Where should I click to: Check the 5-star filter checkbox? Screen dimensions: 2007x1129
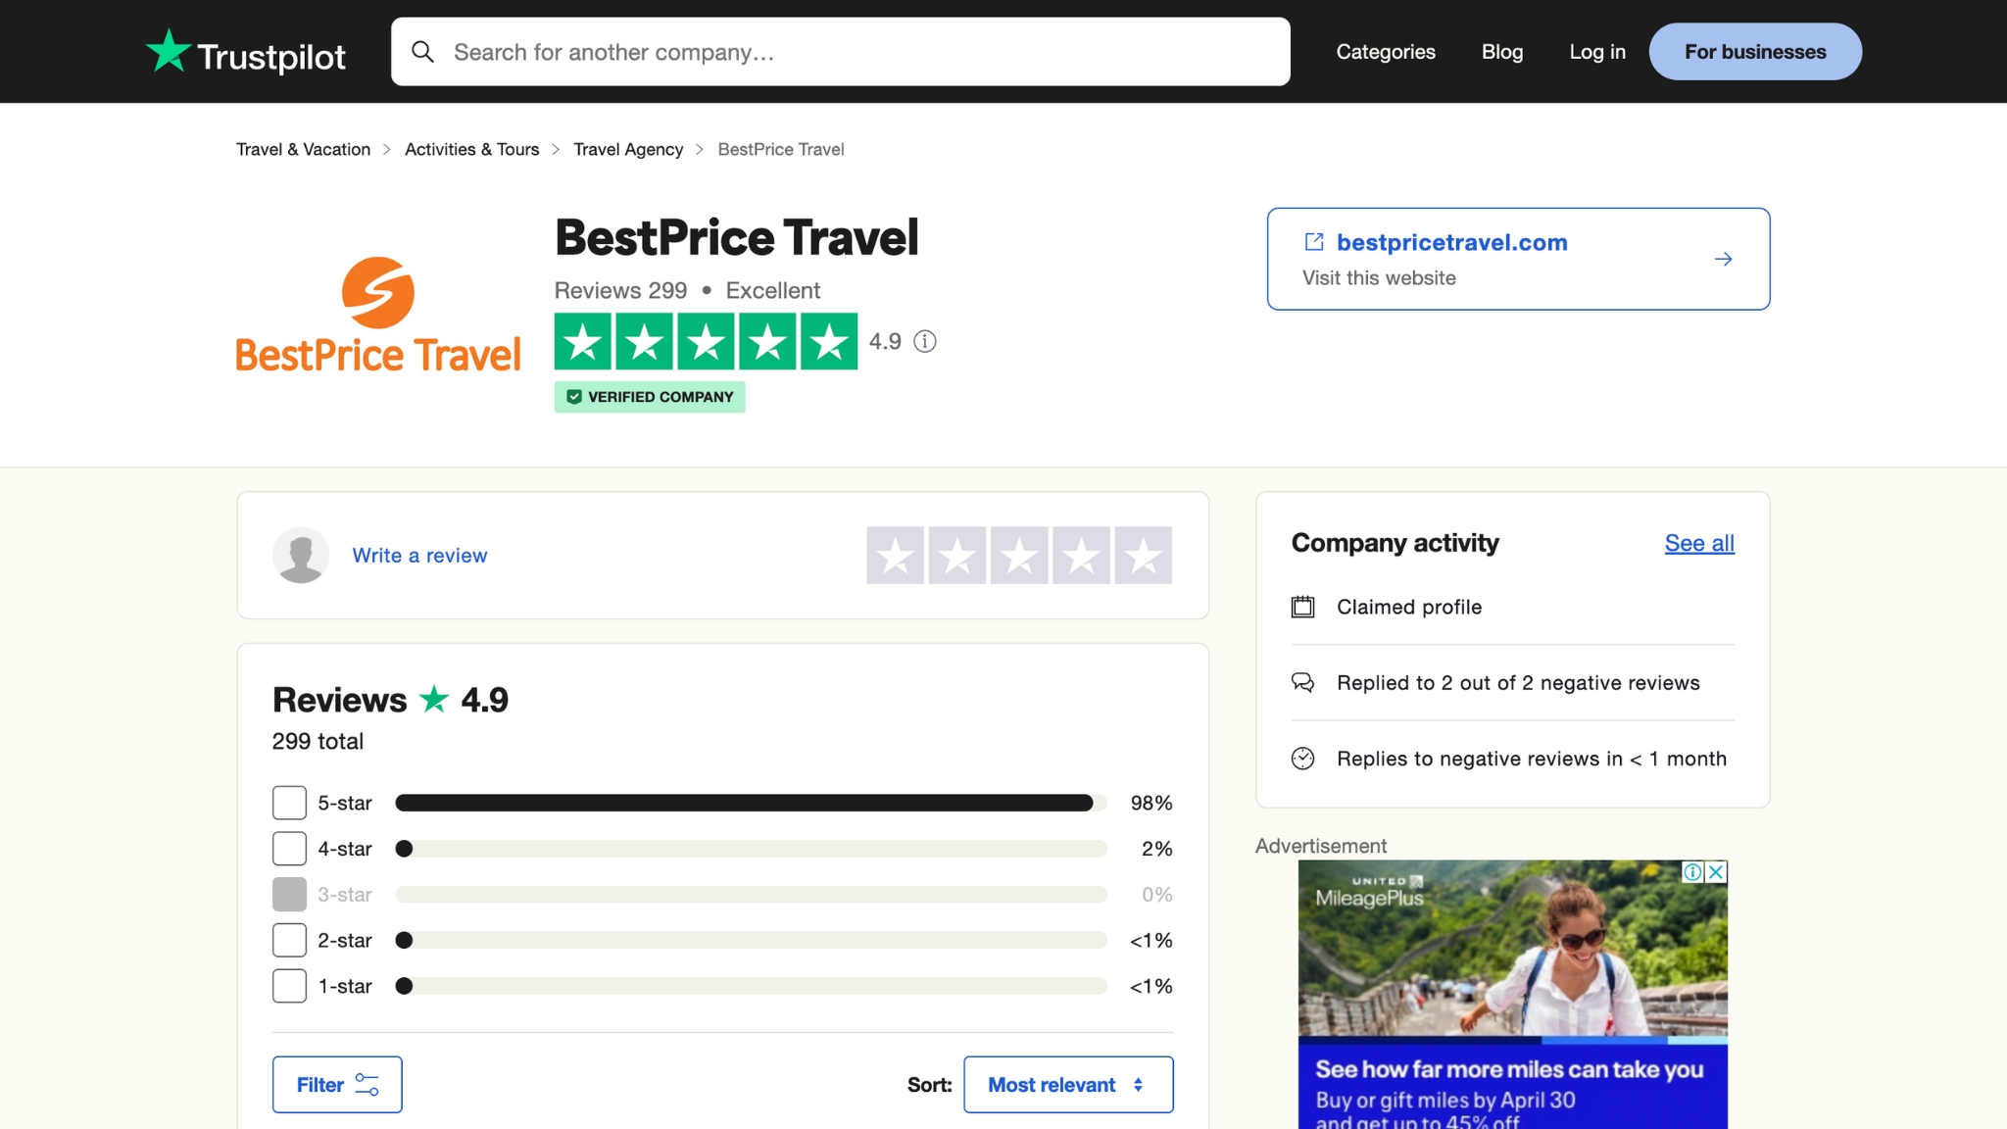pyautogui.click(x=288, y=802)
